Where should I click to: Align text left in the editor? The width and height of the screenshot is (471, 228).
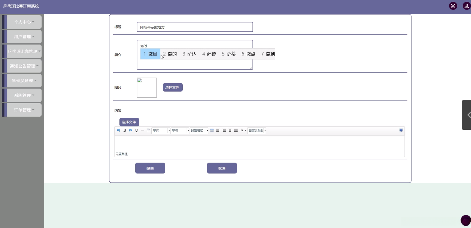pyautogui.click(x=218, y=130)
